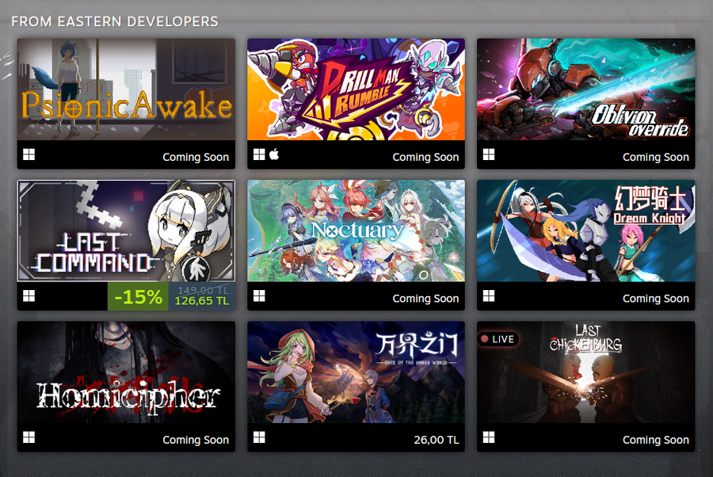This screenshot has width=713, height=477.
Task: Click Windows icon under Psionic Awake
Action: (x=29, y=155)
